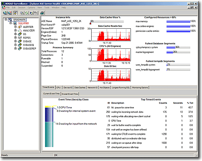Viewport: 202px width, 161px height.
Task: Click the NORAD Surveillance title bar icon
Action: click(3, 4)
